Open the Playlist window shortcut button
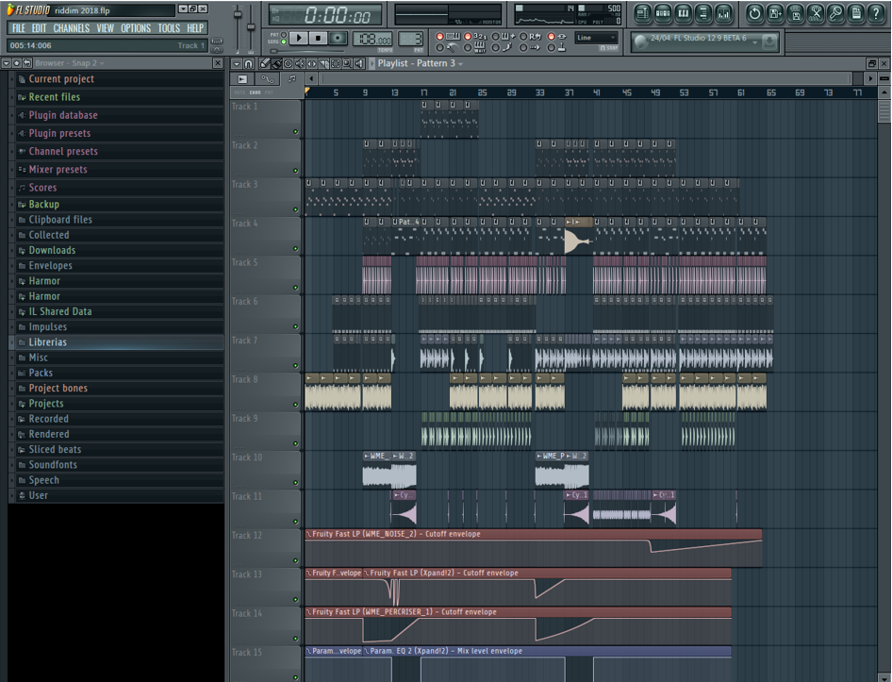The height and width of the screenshot is (682, 892). pyautogui.click(x=642, y=13)
